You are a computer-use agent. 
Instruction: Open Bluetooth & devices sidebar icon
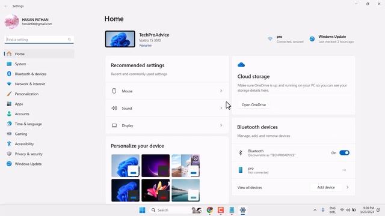pos(9,74)
